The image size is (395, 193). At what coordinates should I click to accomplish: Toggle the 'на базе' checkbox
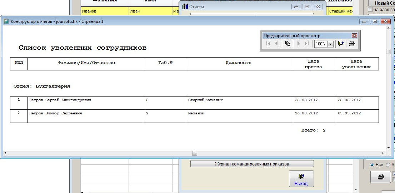[x=370, y=10]
